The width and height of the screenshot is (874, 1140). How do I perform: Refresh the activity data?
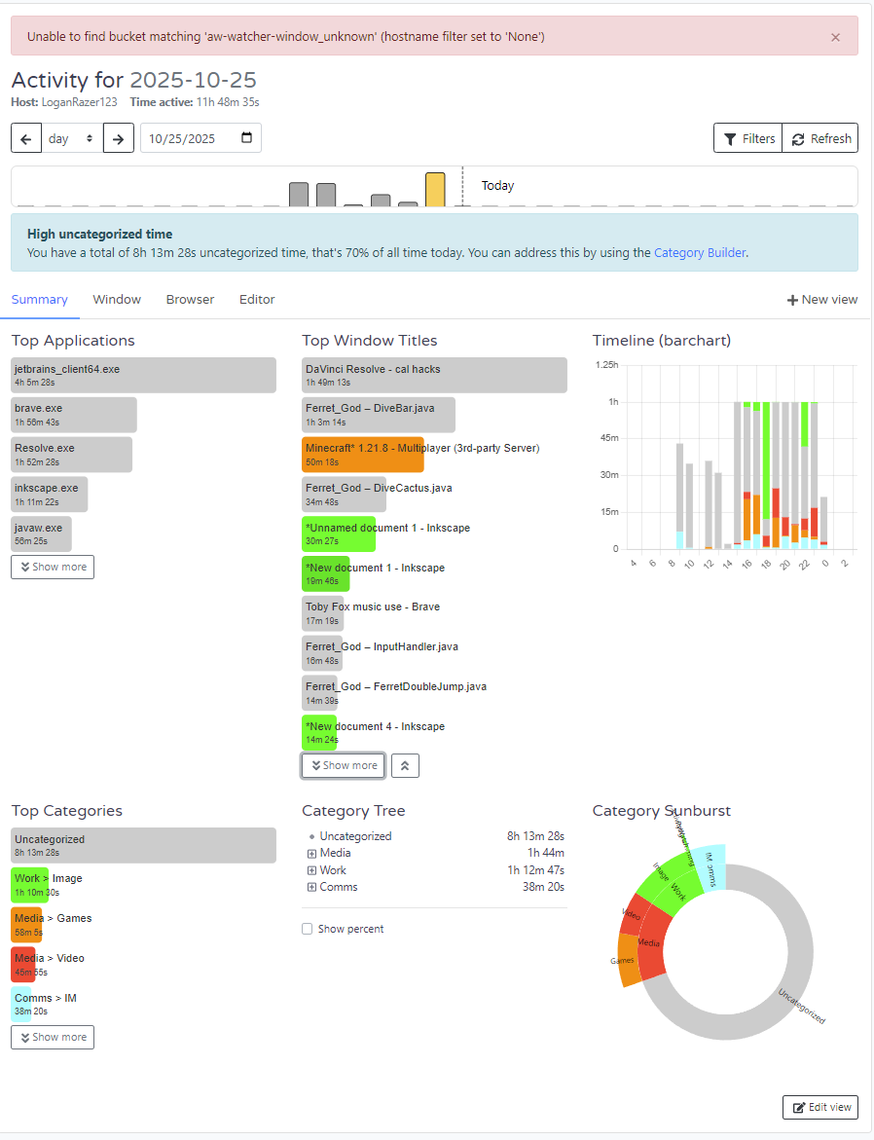pos(820,138)
